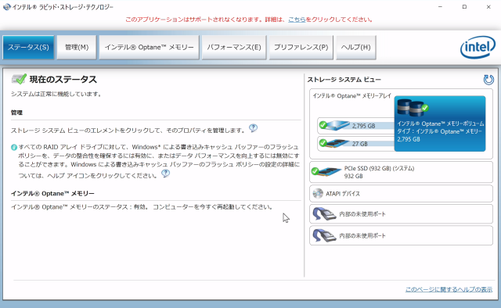Switch to the 管理(M) tab

point(77,47)
